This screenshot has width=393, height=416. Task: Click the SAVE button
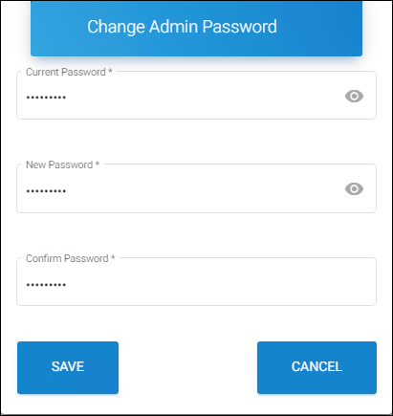click(68, 367)
